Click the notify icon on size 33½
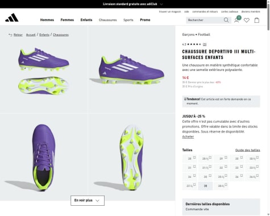This screenshot has width=270, height=216. click(x=257, y=167)
